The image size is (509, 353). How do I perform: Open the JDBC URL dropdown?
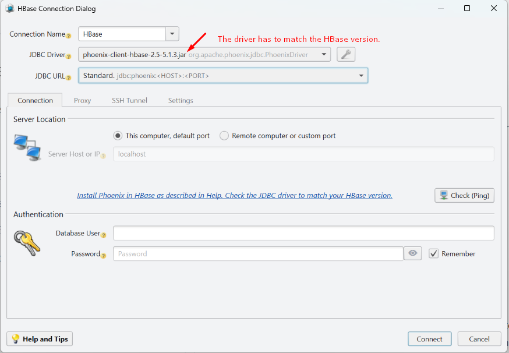coord(360,75)
